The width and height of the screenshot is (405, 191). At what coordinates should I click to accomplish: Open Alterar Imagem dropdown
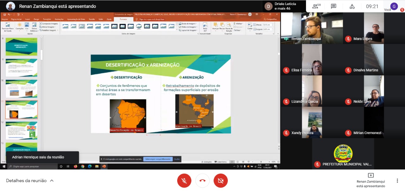pos(48,27)
